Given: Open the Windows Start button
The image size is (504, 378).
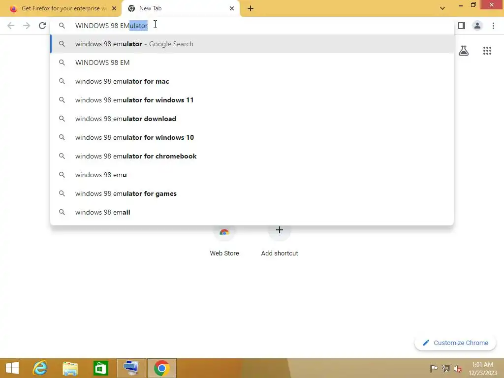Looking at the screenshot, I should click(x=12, y=368).
